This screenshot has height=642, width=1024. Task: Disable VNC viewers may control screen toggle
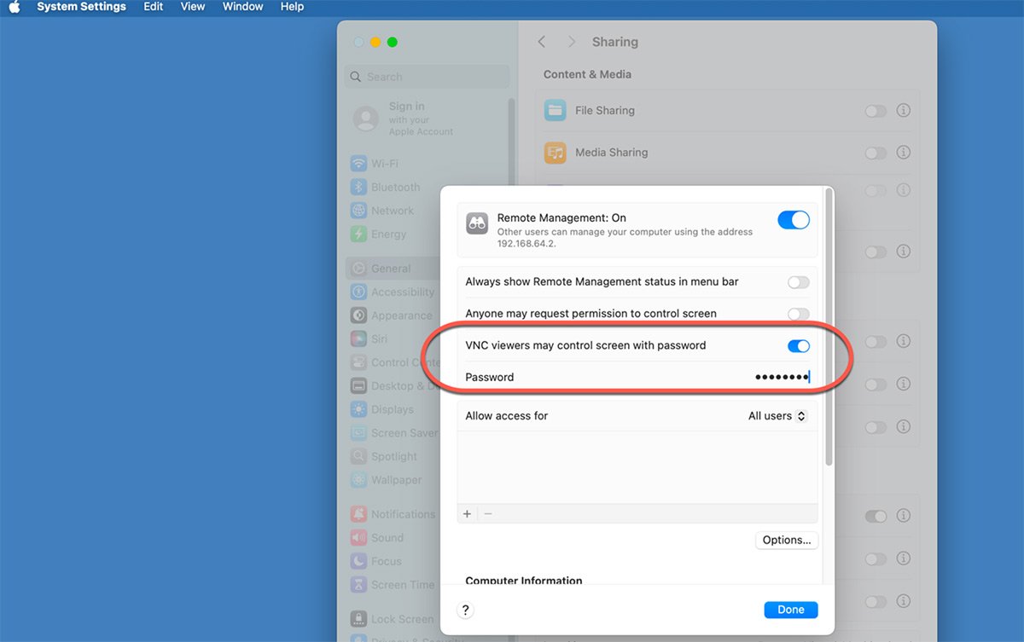tap(798, 345)
